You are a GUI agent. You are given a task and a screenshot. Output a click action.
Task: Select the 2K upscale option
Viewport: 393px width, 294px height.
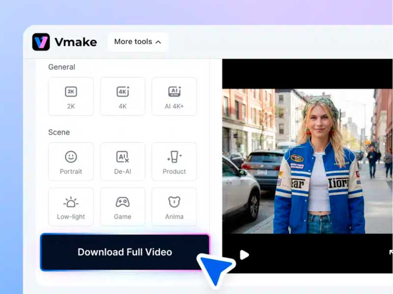(x=71, y=96)
